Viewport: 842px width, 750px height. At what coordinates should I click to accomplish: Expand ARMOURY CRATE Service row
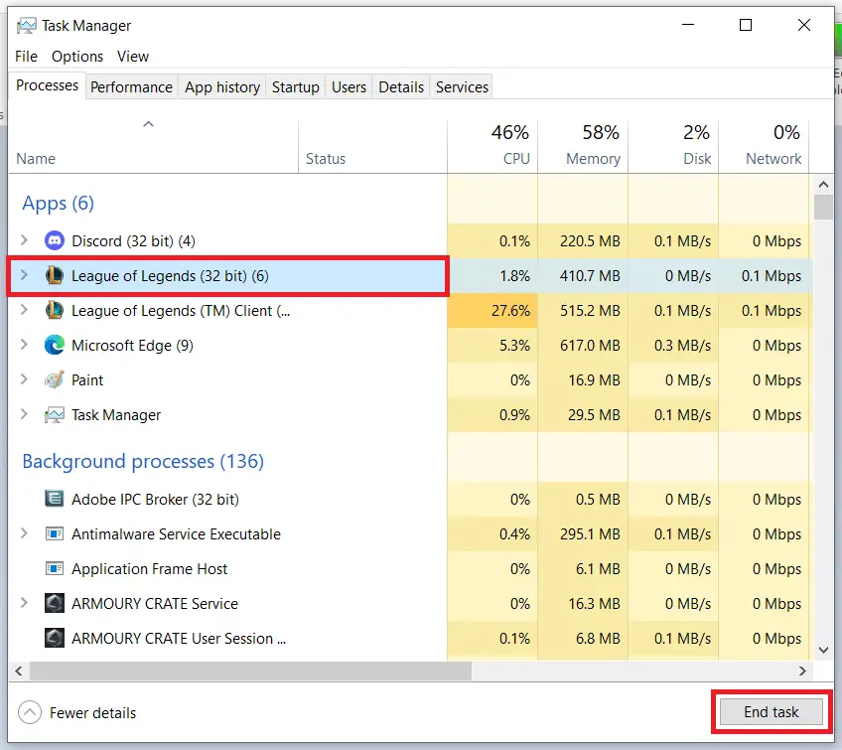tap(24, 603)
